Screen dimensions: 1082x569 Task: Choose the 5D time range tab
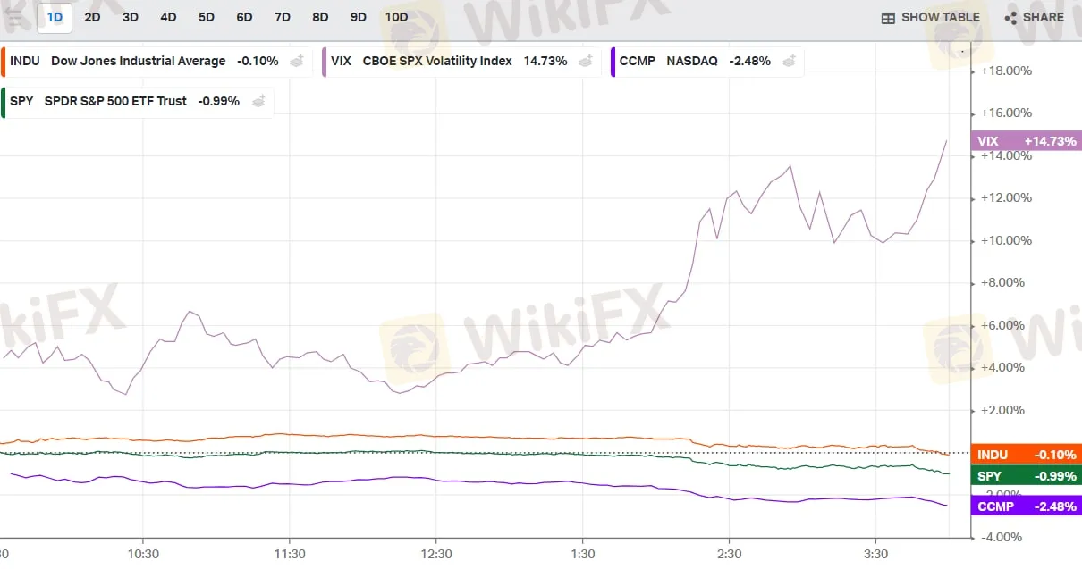[x=207, y=17]
